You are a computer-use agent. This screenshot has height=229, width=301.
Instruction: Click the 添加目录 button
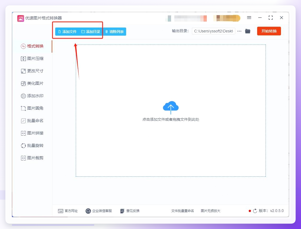[x=91, y=32]
